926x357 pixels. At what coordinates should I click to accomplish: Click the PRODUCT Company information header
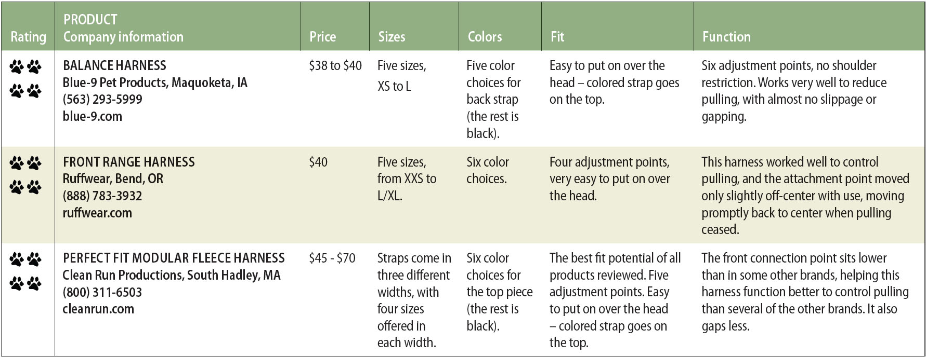123,28
